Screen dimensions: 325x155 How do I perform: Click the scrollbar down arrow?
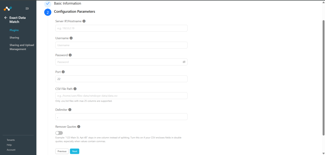[323, 153]
